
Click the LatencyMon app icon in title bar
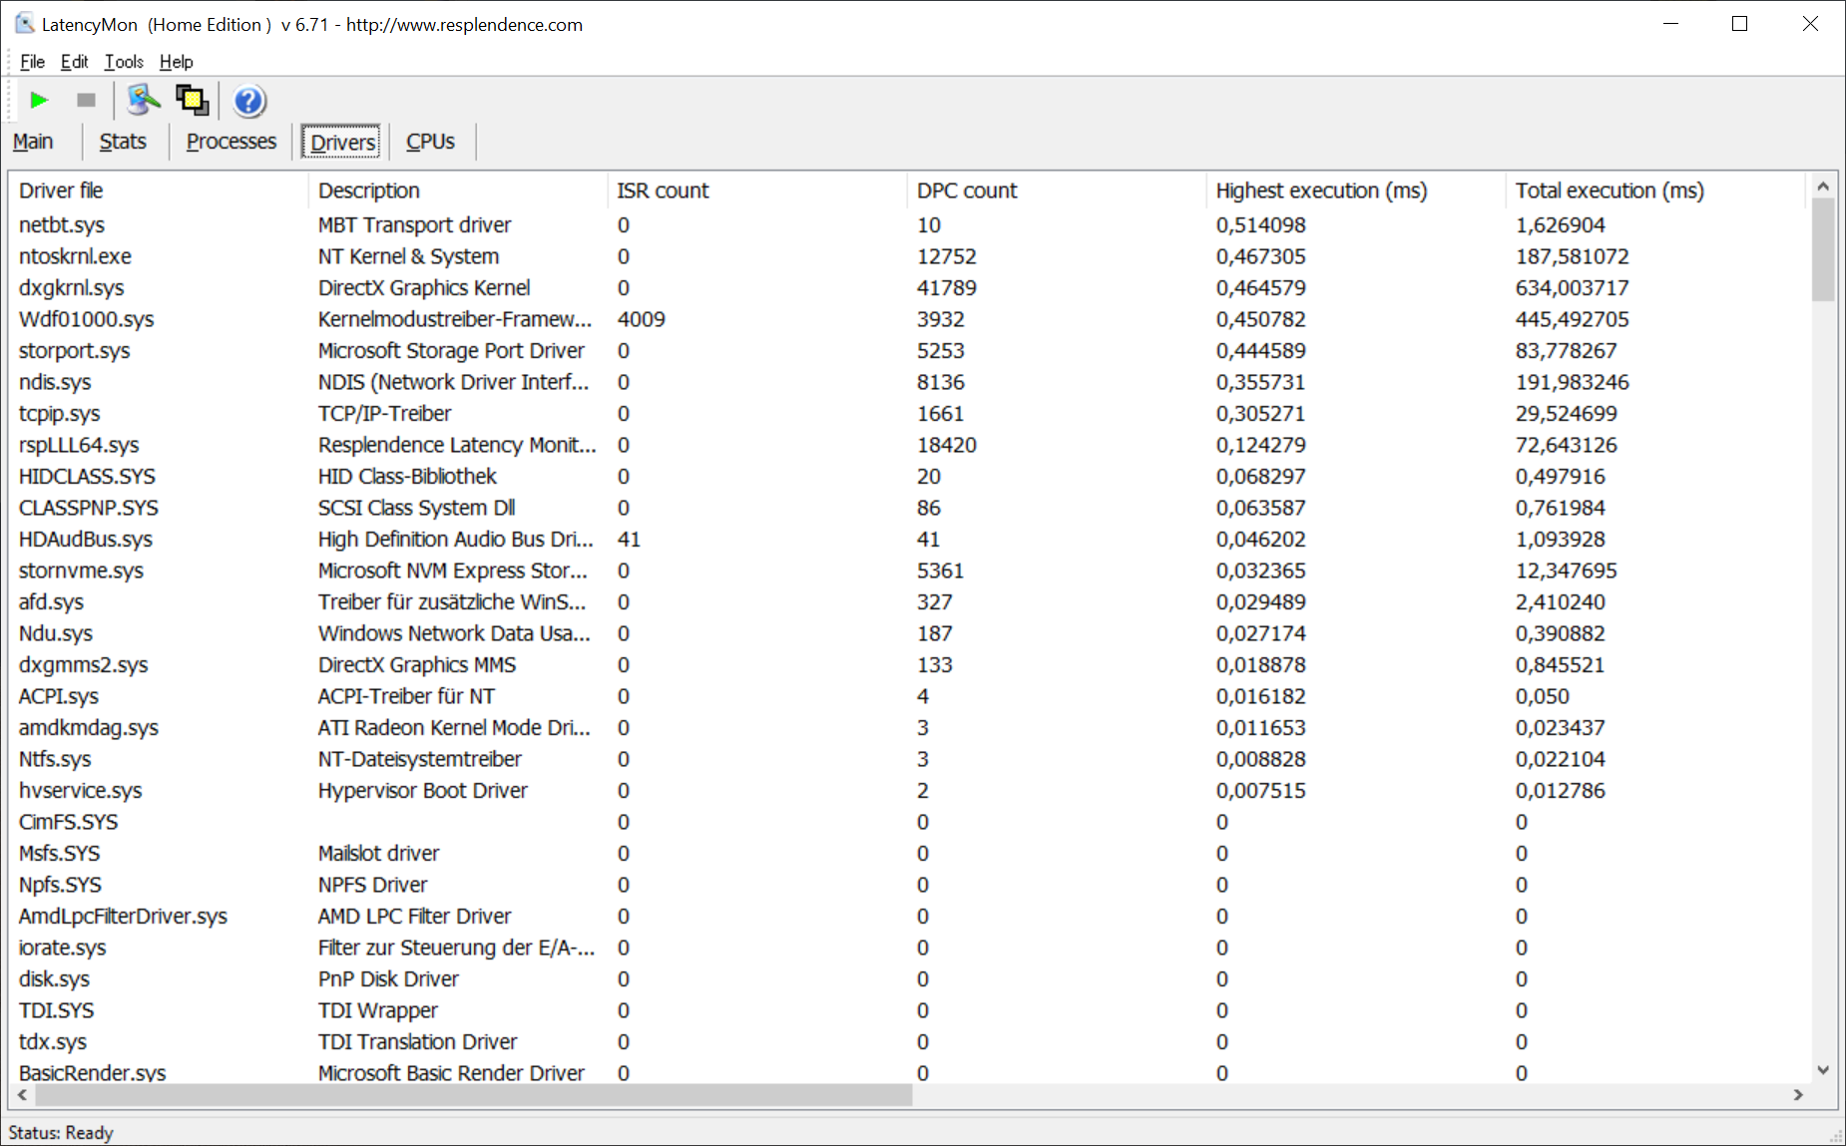click(24, 23)
